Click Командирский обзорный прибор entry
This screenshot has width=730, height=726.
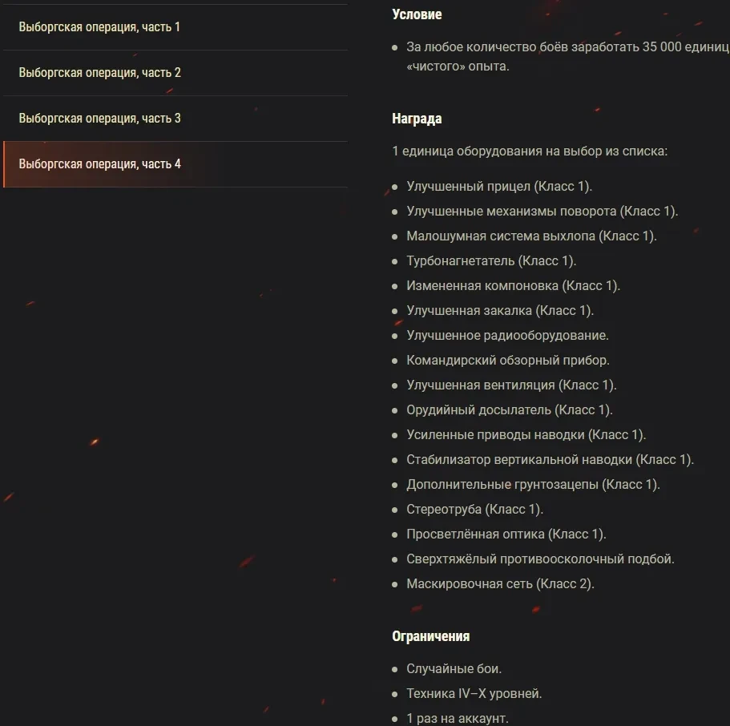click(508, 361)
